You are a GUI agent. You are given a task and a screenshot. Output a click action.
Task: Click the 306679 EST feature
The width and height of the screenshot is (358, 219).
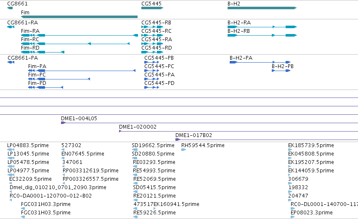[x=290, y=183]
